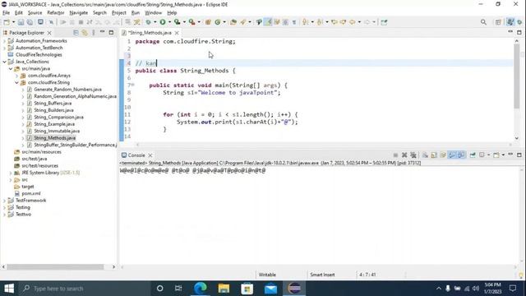Viewport: 526px width, 296px height.
Task: Open the Debug button dropdown arrow
Action: [x=155, y=22]
